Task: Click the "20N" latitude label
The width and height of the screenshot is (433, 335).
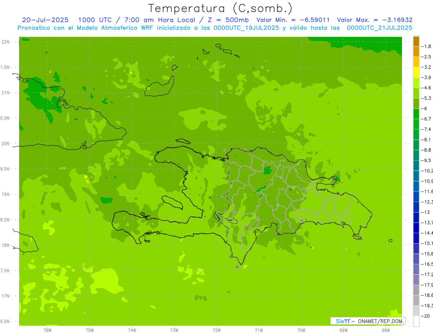Action: [x=5, y=143]
